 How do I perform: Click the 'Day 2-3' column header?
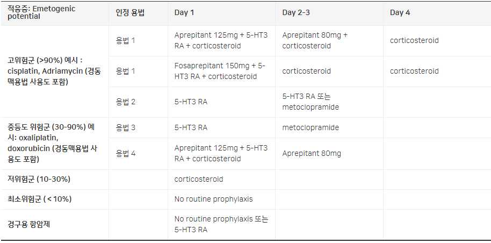296,12
